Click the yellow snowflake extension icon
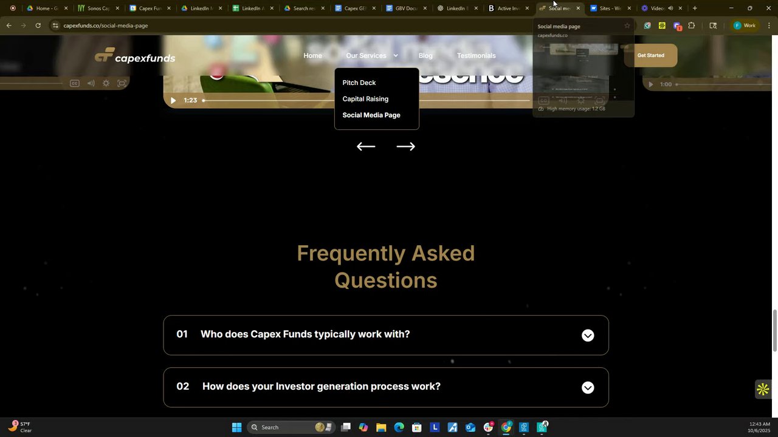The height and width of the screenshot is (437, 778). (x=662, y=25)
